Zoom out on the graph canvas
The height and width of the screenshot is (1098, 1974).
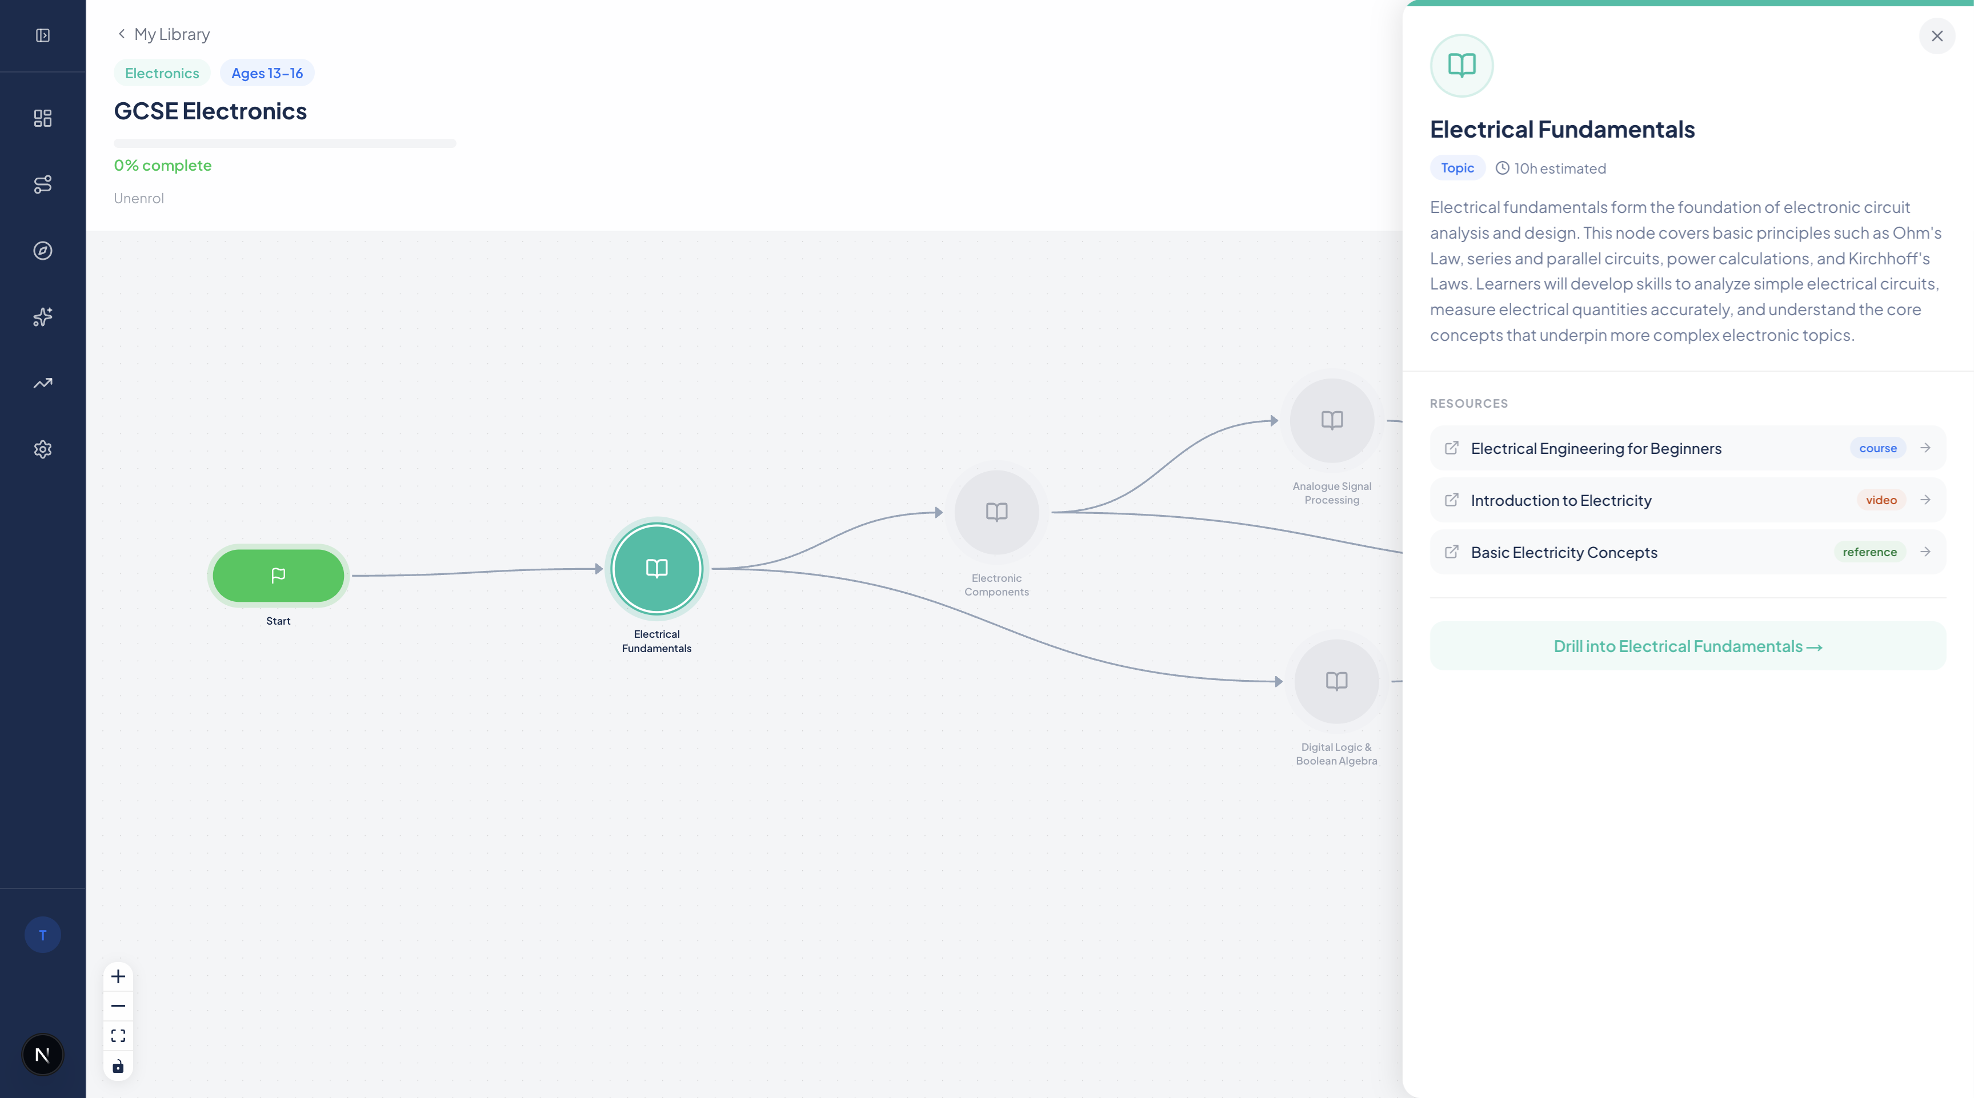pos(118,1006)
